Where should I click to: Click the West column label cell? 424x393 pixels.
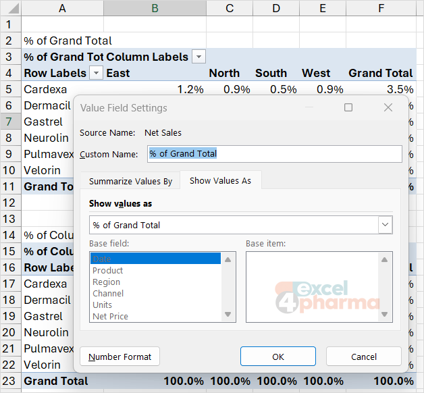pos(323,73)
